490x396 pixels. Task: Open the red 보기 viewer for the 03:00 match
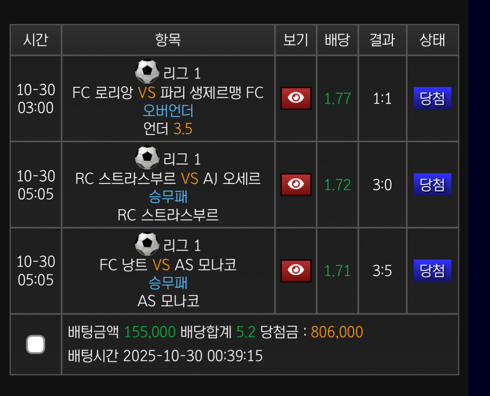296,98
